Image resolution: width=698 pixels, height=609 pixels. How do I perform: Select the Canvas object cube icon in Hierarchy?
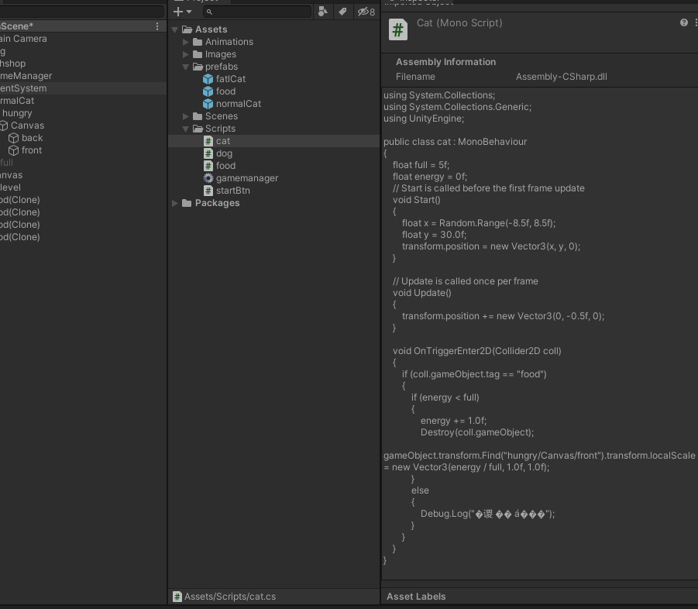tap(4, 126)
